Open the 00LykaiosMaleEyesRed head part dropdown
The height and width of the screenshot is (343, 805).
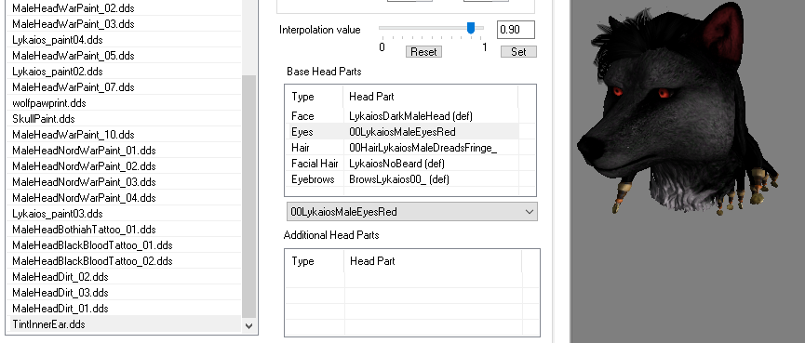coord(411,212)
